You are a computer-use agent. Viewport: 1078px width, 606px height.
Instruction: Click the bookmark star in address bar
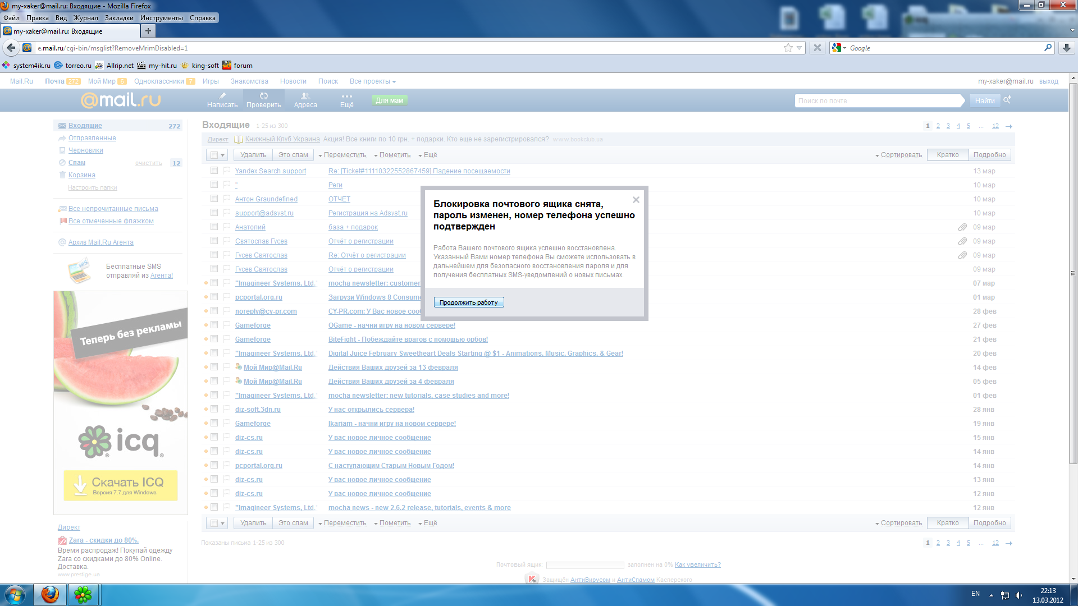click(x=788, y=48)
